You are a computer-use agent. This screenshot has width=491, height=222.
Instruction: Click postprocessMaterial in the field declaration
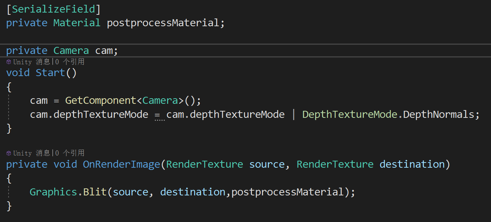pyautogui.click(x=163, y=23)
